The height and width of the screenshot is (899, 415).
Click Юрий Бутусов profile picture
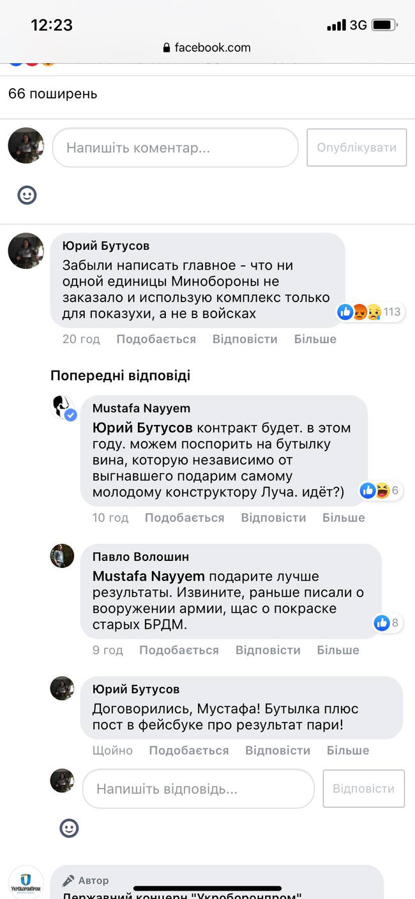(26, 250)
